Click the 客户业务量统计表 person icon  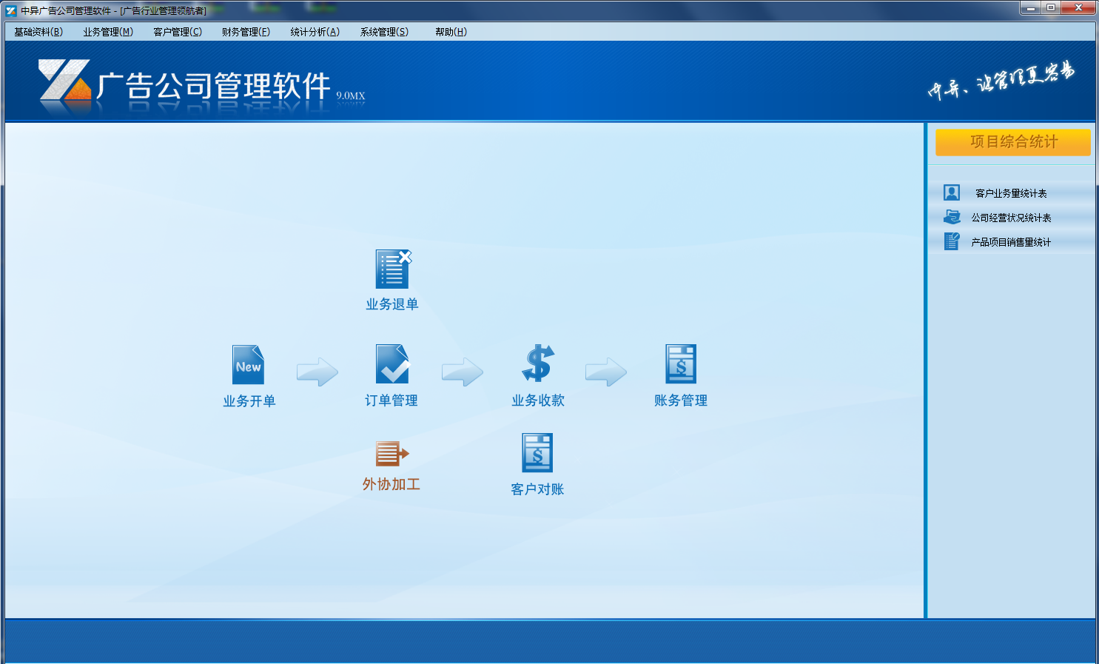click(x=952, y=192)
